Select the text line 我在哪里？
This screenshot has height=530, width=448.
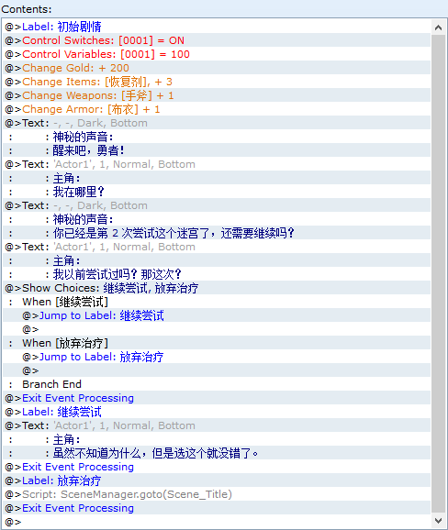pos(217,192)
